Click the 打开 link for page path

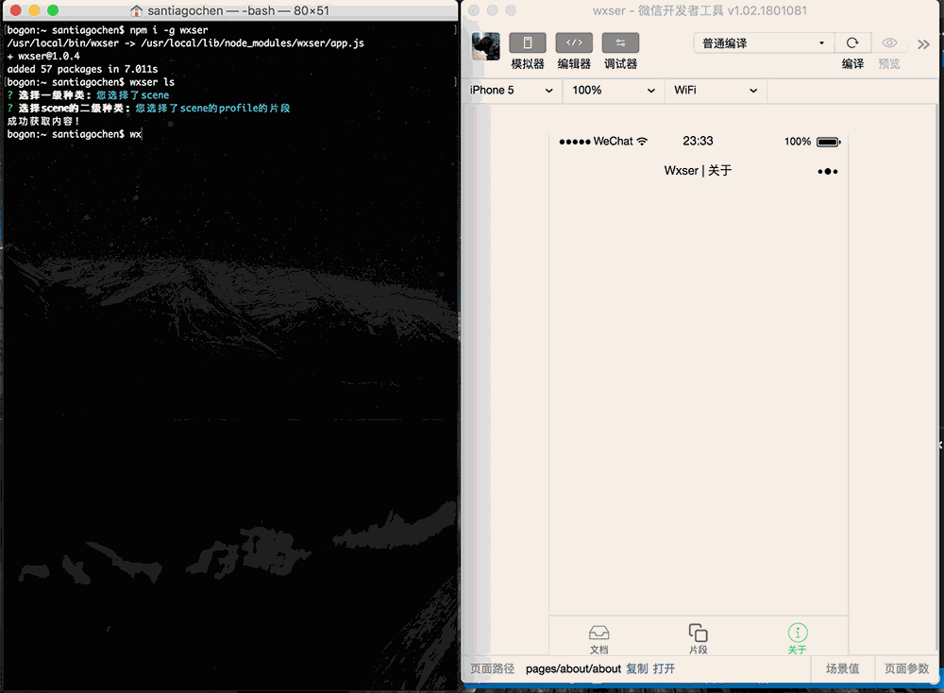pyautogui.click(x=664, y=668)
